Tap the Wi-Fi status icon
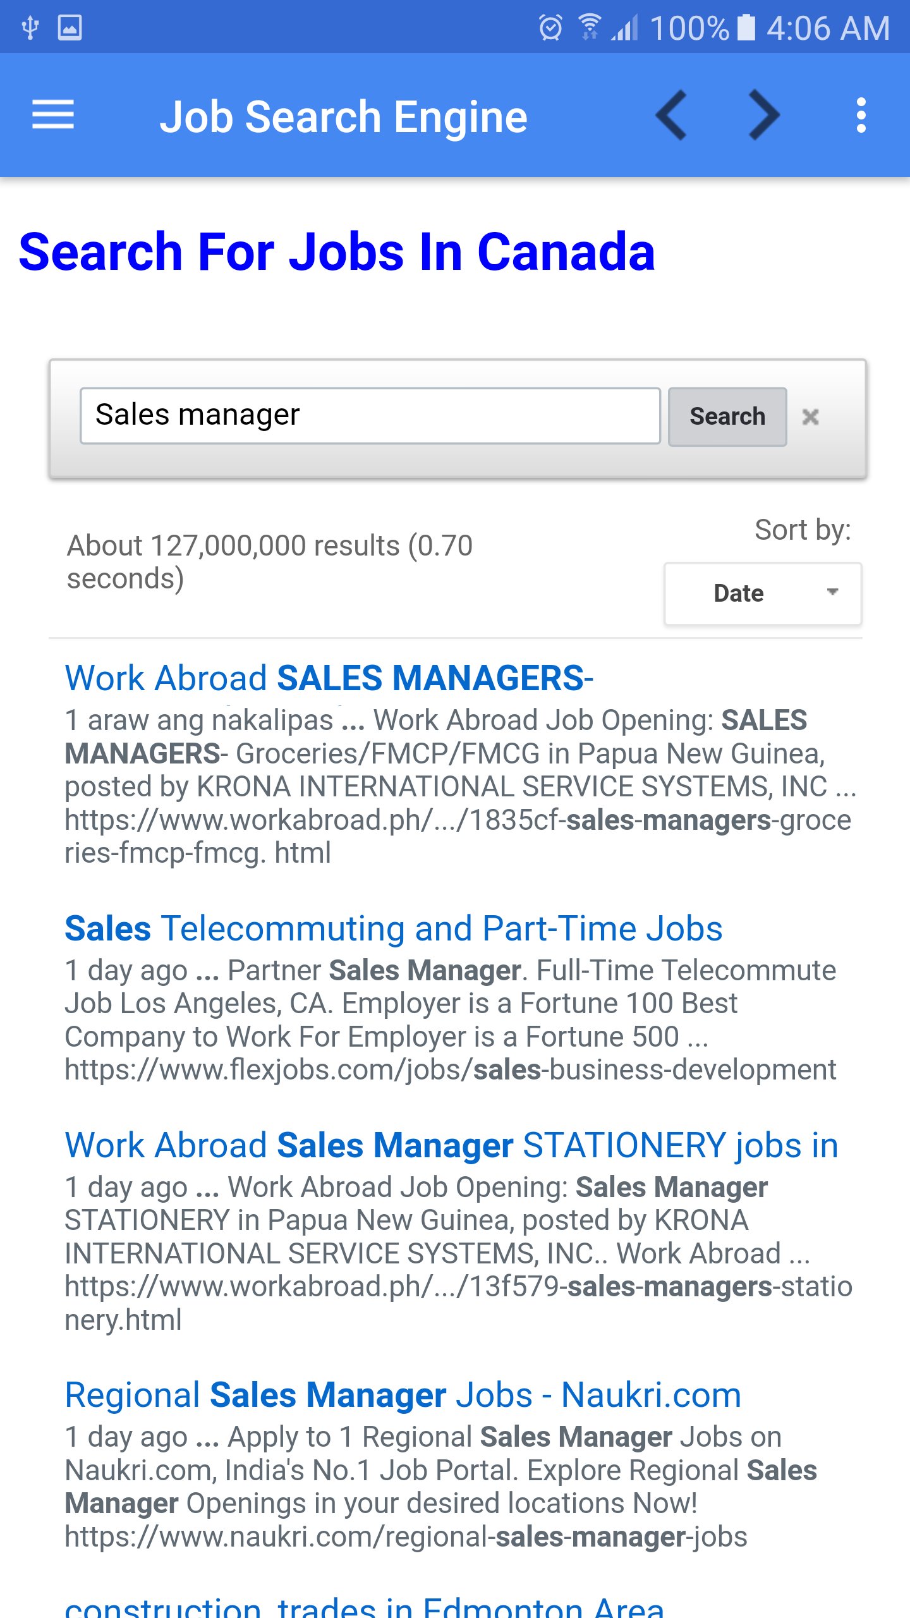 point(589,28)
